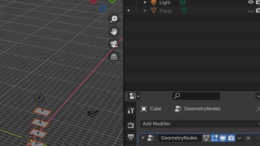Expand the Plane outliner entry
260x146 pixels.
point(145,11)
